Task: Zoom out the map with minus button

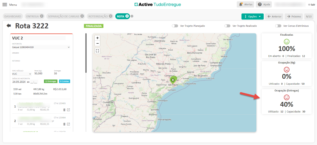Action: (x=98, y=43)
